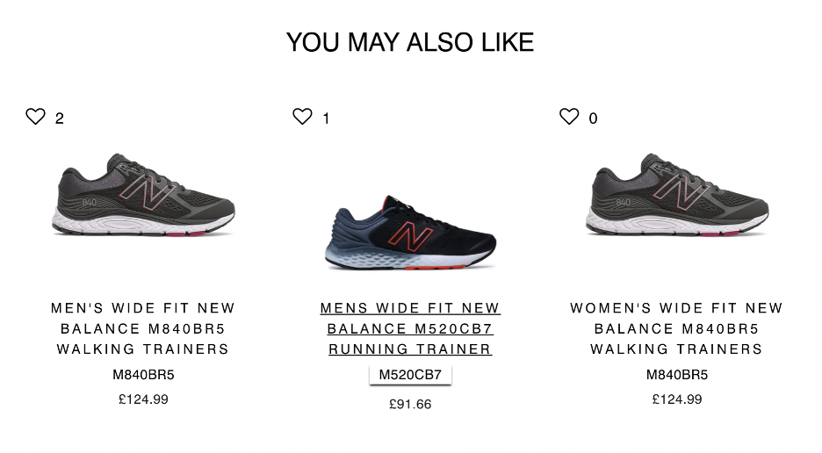Click the M840BR5 product code under the women's trainers
Viewport: 822px width, 453px height.
pos(677,375)
